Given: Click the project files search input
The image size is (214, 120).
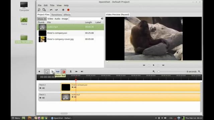Looking at the screenshot, I should (x=85, y=19).
